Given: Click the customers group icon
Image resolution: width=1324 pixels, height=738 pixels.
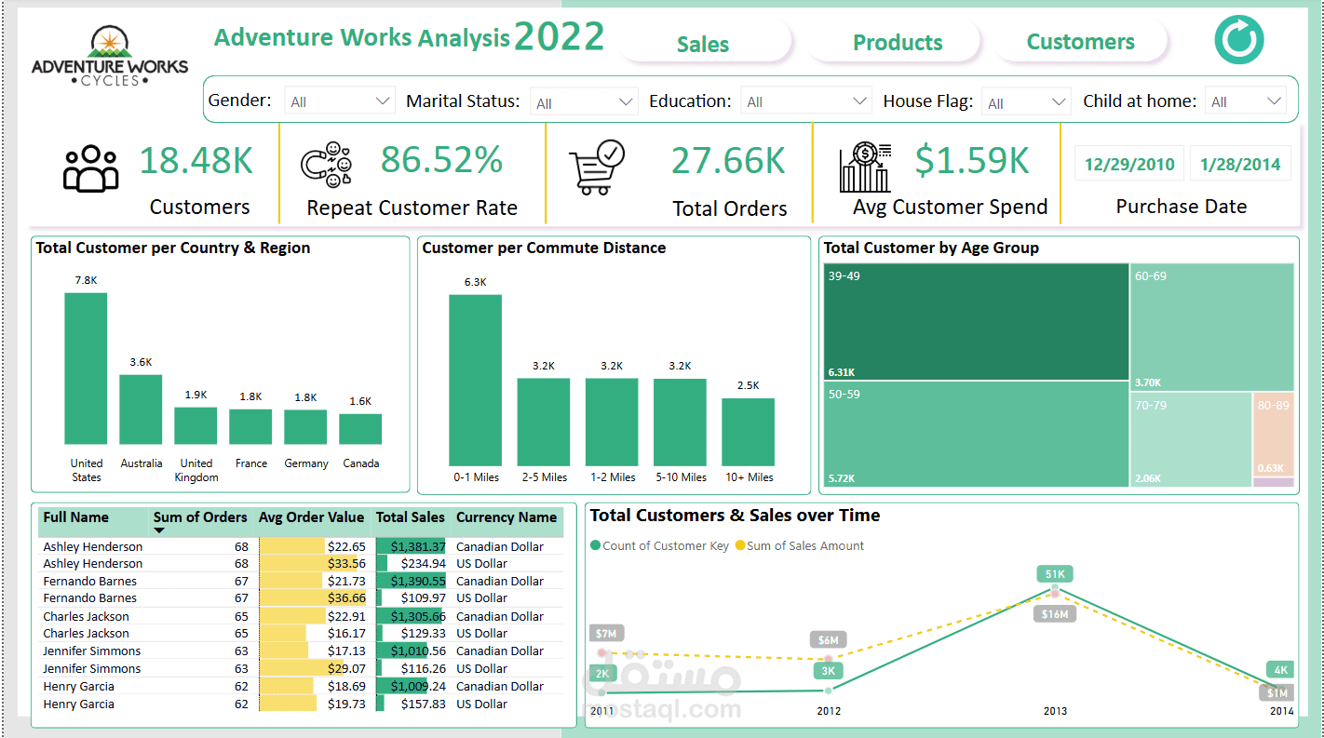Looking at the screenshot, I should (91, 168).
